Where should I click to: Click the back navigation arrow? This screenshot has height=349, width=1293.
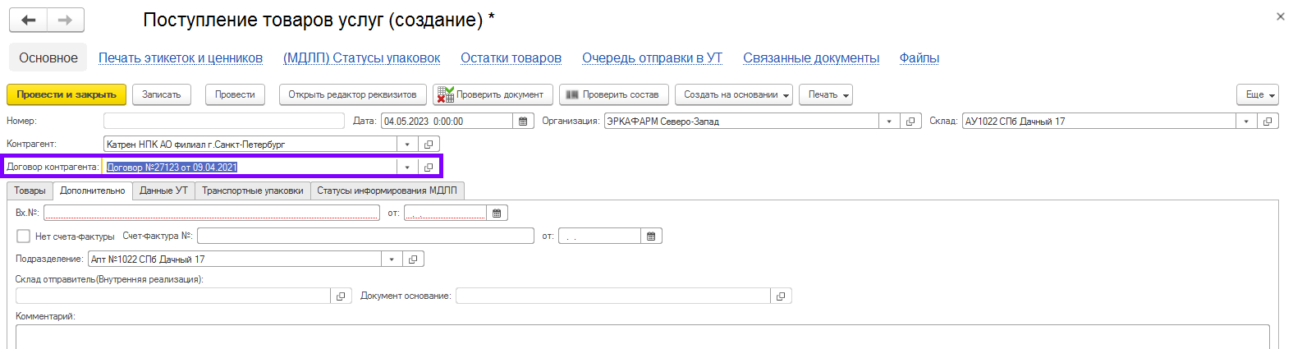[x=29, y=21]
